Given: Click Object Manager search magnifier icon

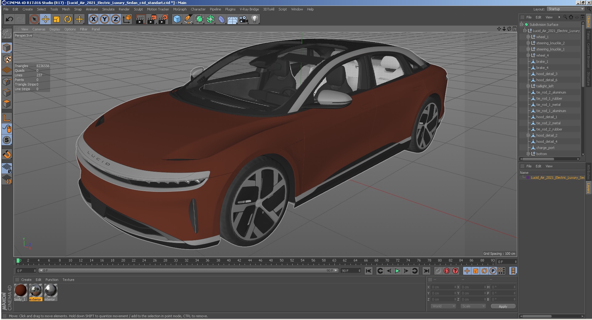Looking at the screenshot, I should pos(565,17).
